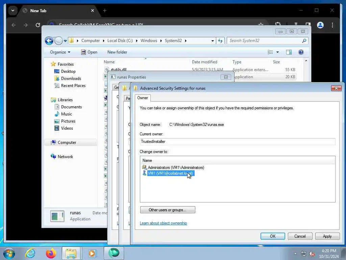This screenshot has width=346, height=260.
Task: Select Recent Places in navigation pane
Action: 73,85
